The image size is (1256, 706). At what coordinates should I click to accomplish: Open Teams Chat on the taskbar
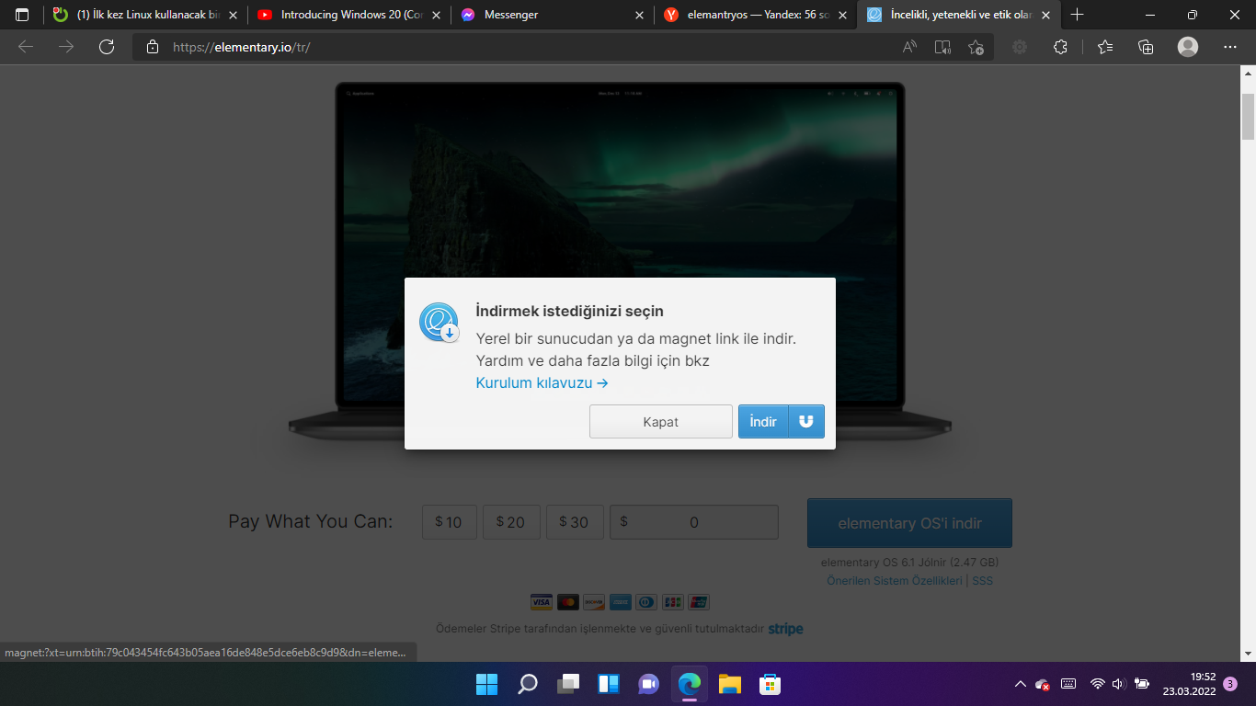[x=649, y=684]
